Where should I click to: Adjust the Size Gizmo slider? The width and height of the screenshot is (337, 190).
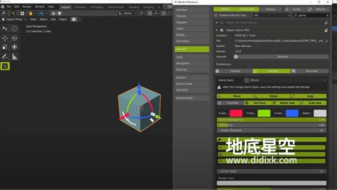(x=272, y=125)
